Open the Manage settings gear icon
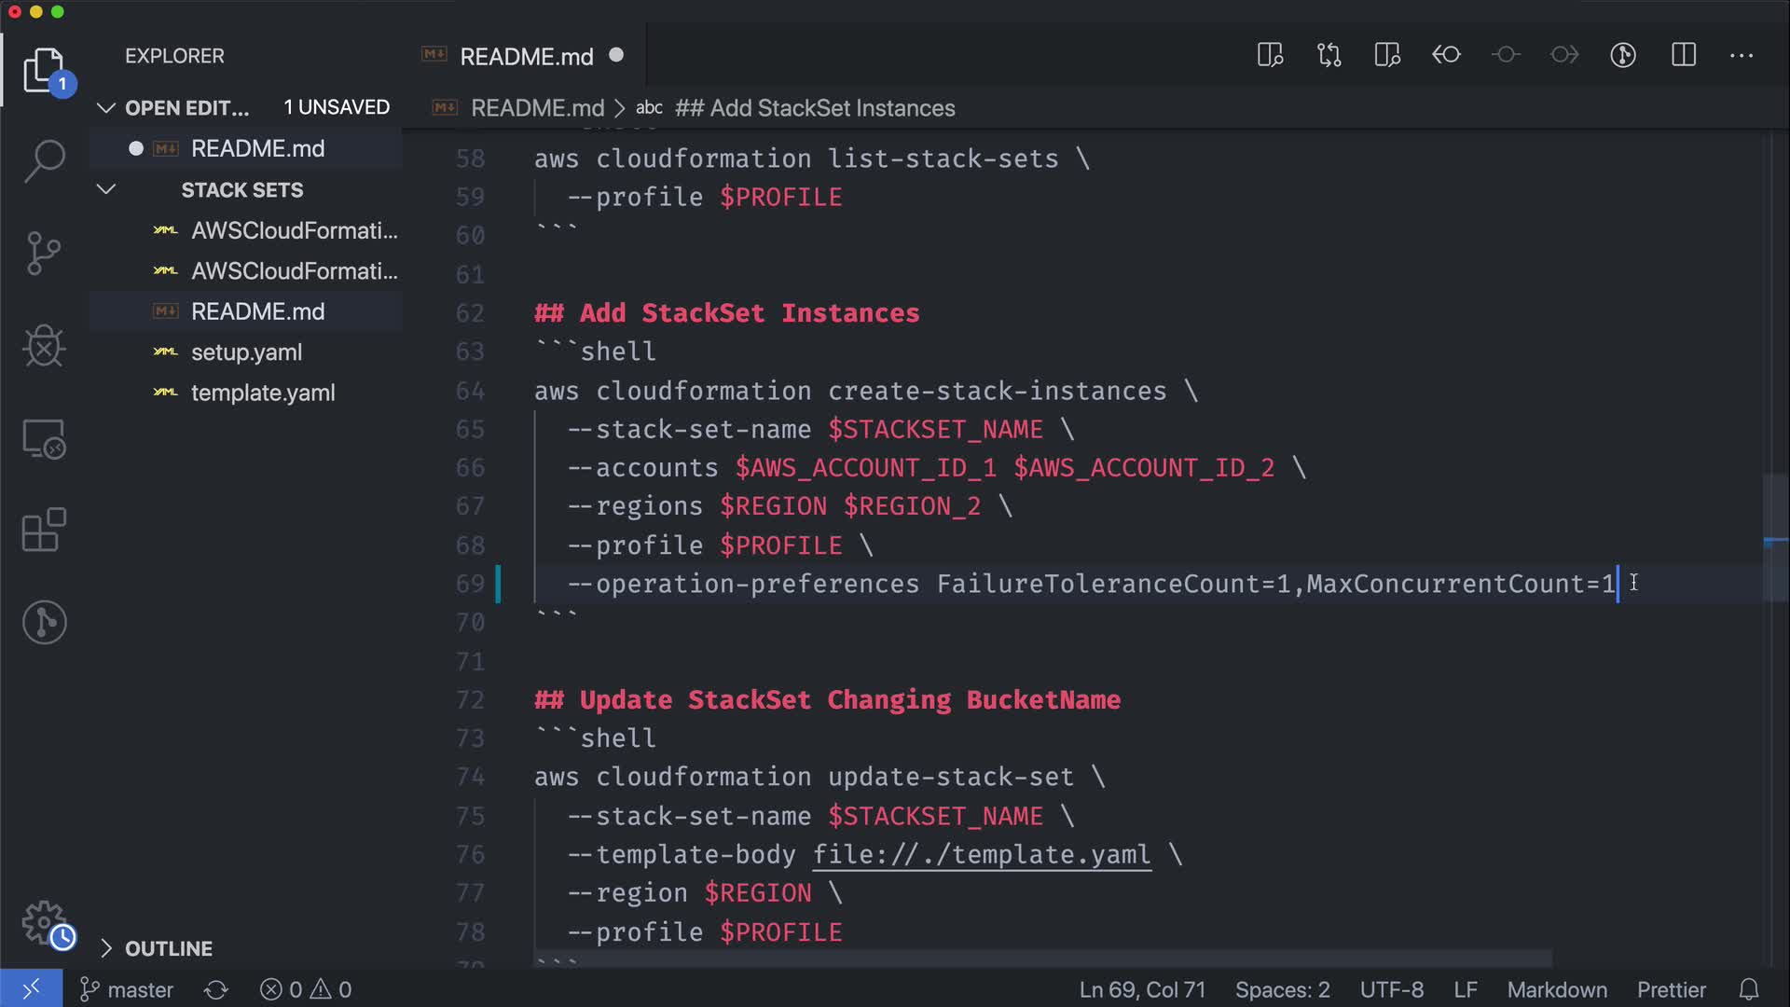The image size is (1790, 1007). coord(44,923)
